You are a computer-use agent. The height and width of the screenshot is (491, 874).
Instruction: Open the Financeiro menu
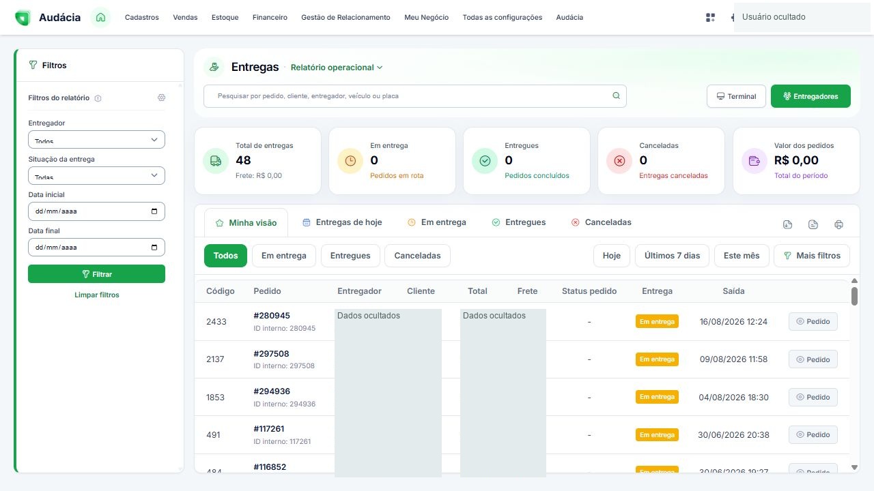pos(270,18)
